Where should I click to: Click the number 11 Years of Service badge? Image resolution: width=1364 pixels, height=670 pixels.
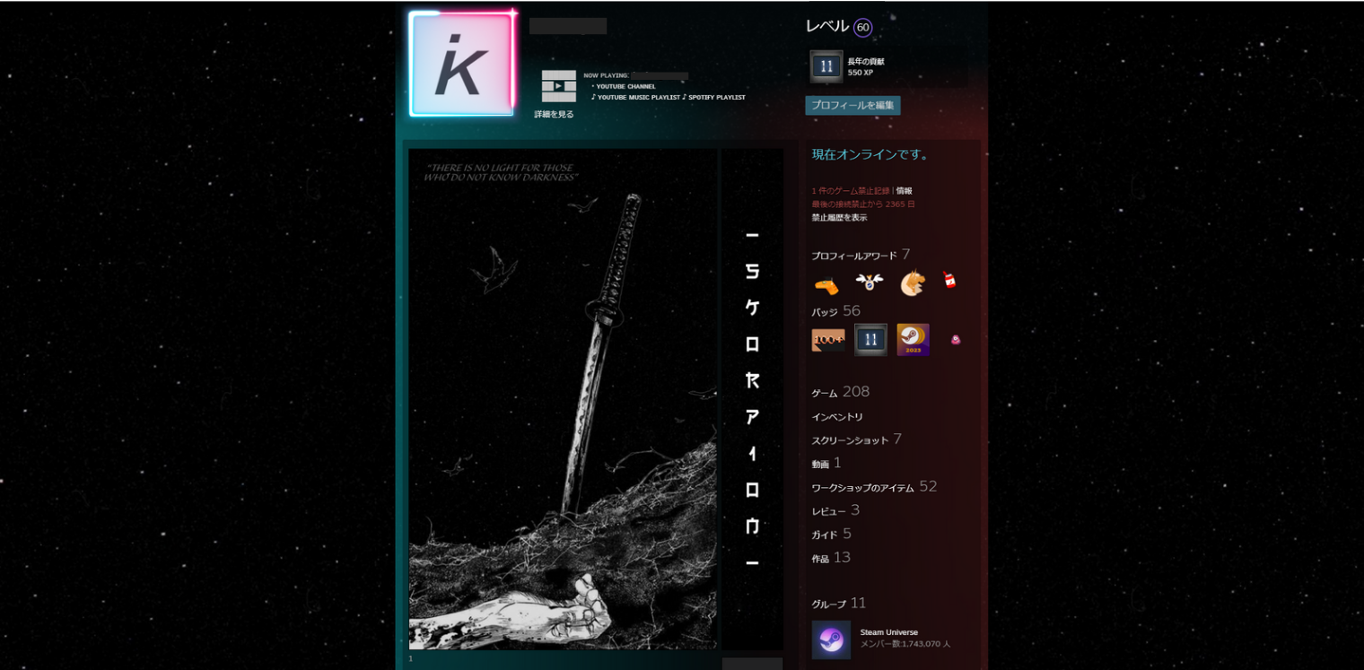[x=870, y=340]
